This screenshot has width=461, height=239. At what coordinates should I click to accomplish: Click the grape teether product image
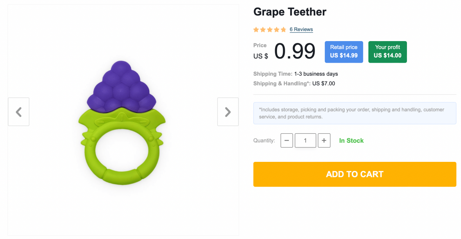tap(122, 123)
